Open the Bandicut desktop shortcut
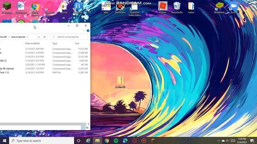This screenshot has width=257, height=144. tap(78, 8)
